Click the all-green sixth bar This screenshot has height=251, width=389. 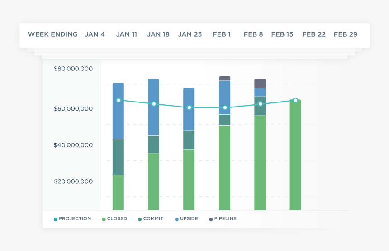click(295, 155)
